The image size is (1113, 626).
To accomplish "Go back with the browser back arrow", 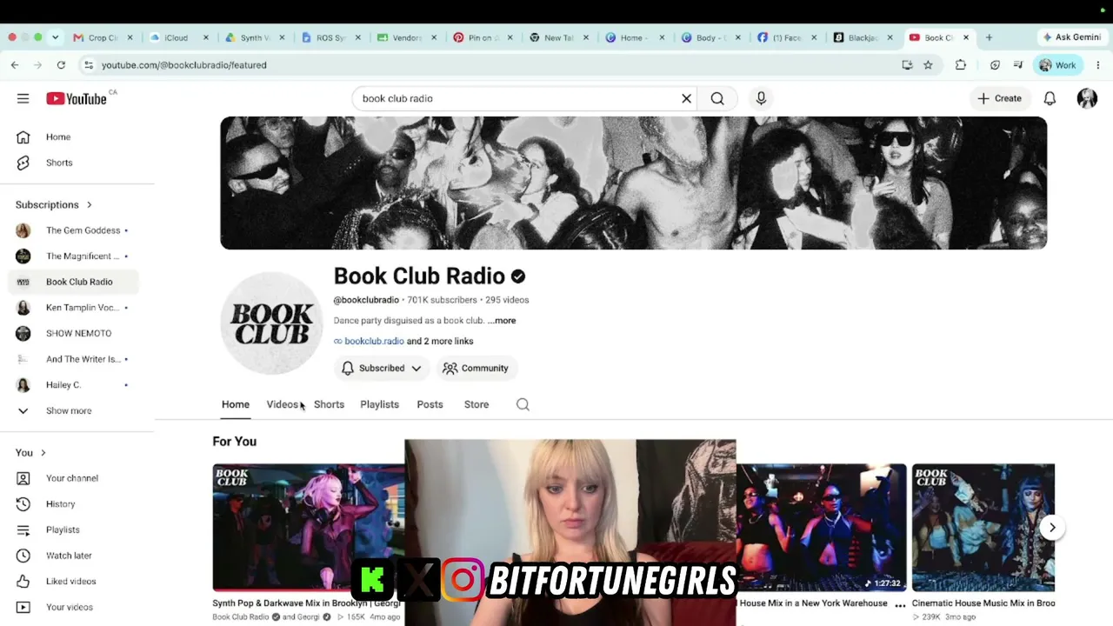I will pos(15,64).
